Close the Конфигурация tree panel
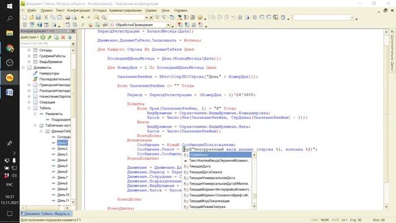Image resolution: width=396 pixels, height=223 pixels. coord(73,31)
